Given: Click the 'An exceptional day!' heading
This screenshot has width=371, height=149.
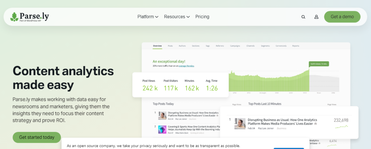Looking at the screenshot, I should [x=169, y=61].
